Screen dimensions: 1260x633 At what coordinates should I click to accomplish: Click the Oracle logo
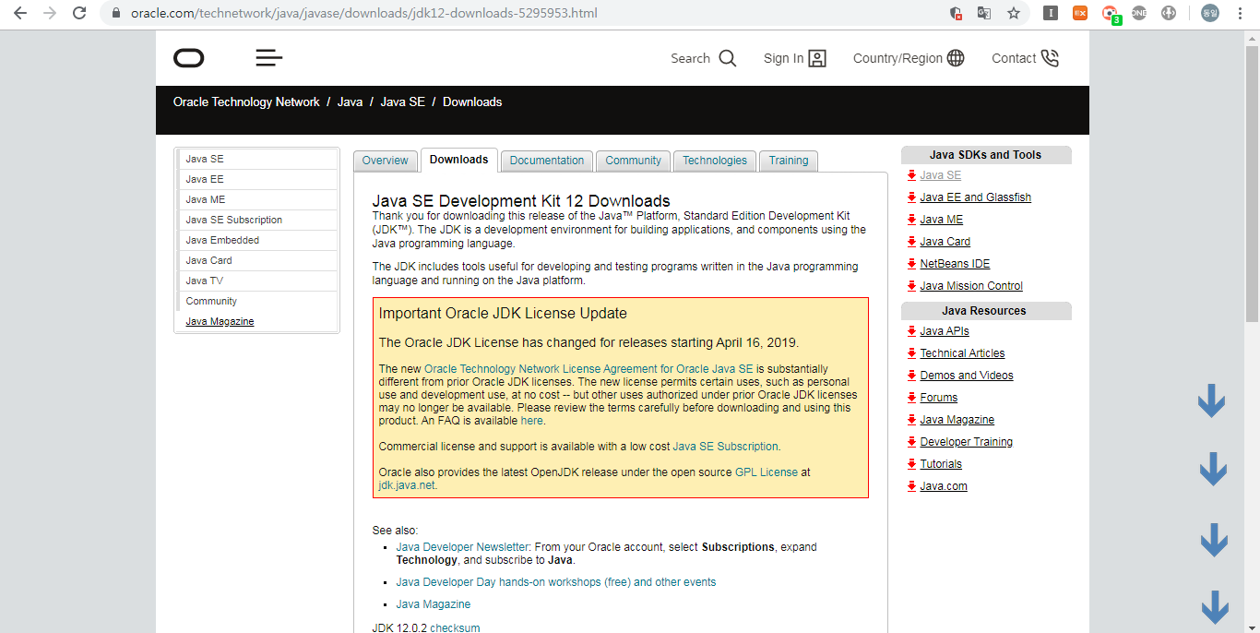pyautogui.click(x=189, y=58)
